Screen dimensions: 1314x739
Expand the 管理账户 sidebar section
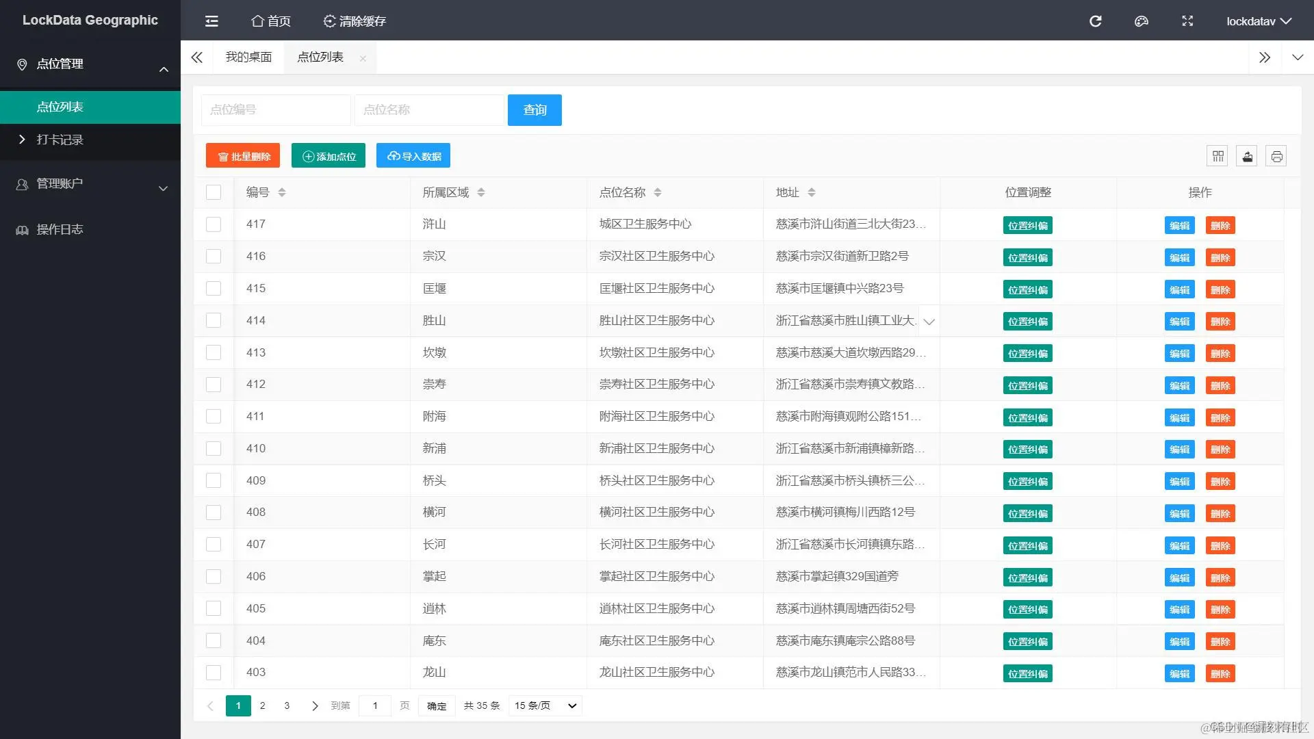[90, 184]
